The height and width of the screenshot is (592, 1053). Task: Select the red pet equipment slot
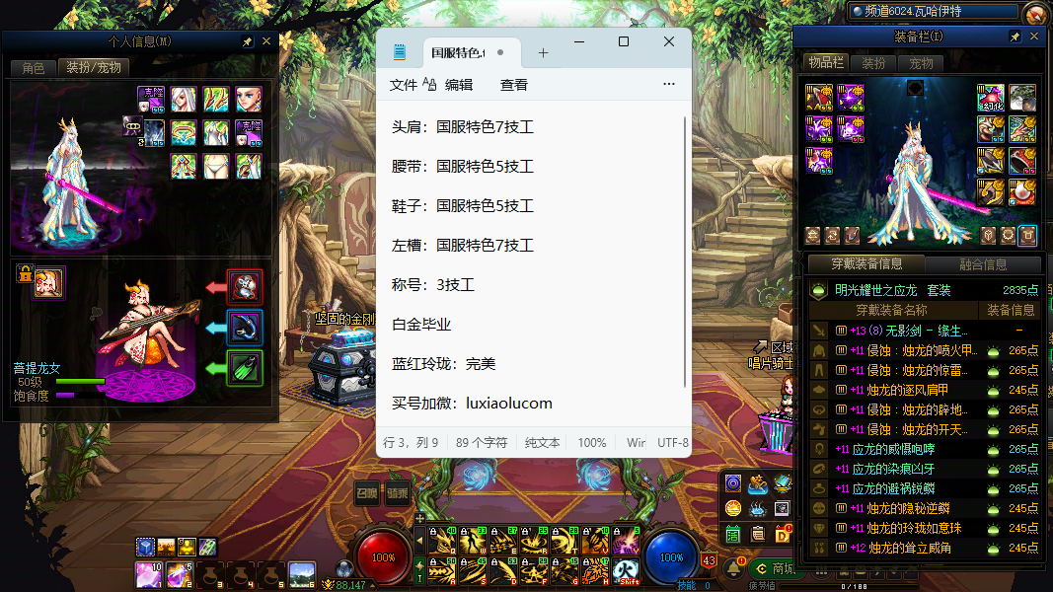click(x=245, y=287)
